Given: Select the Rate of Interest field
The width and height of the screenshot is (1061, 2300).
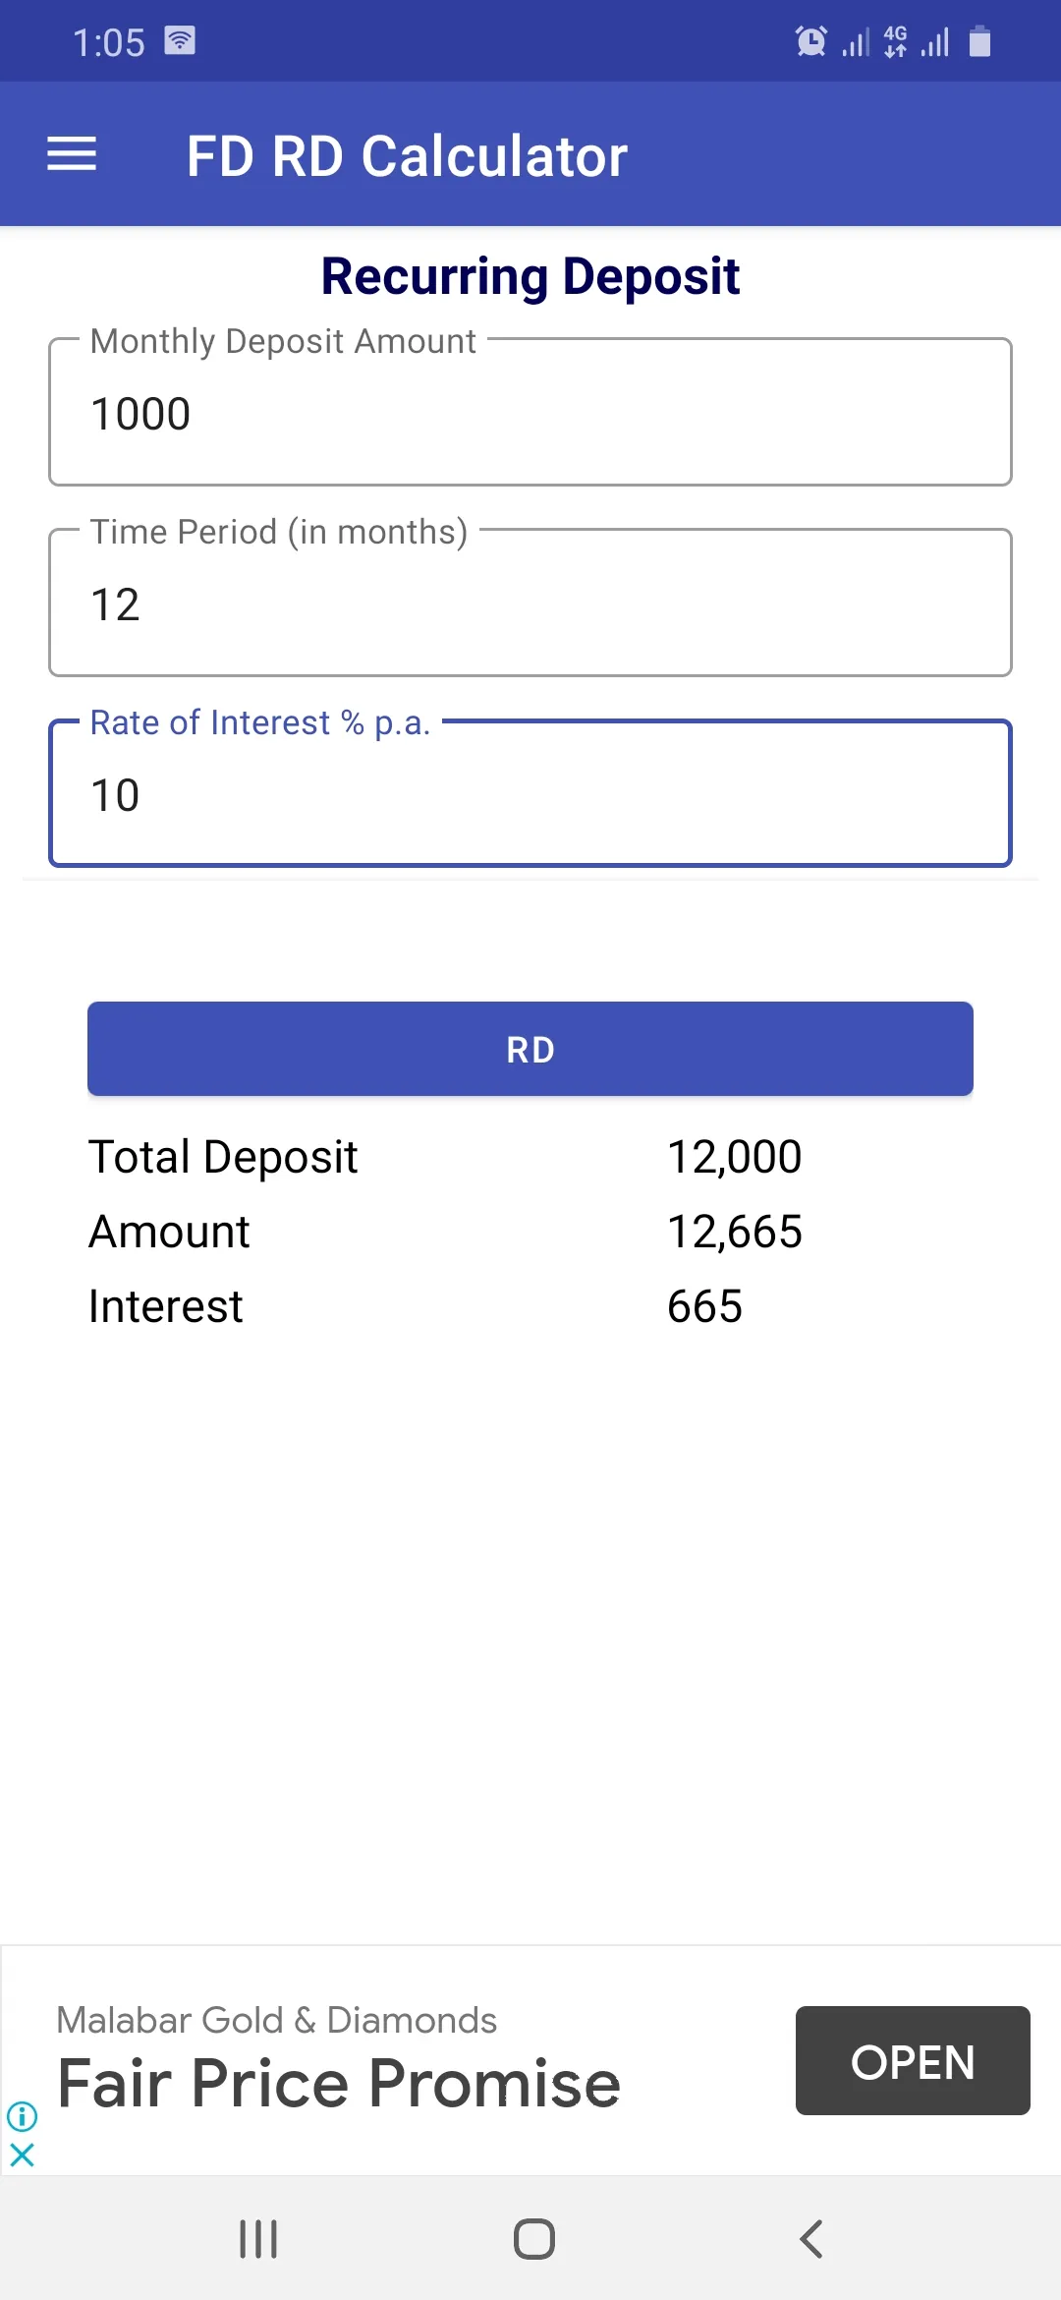Looking at the screenshot, I should click(x=530, y=793).
